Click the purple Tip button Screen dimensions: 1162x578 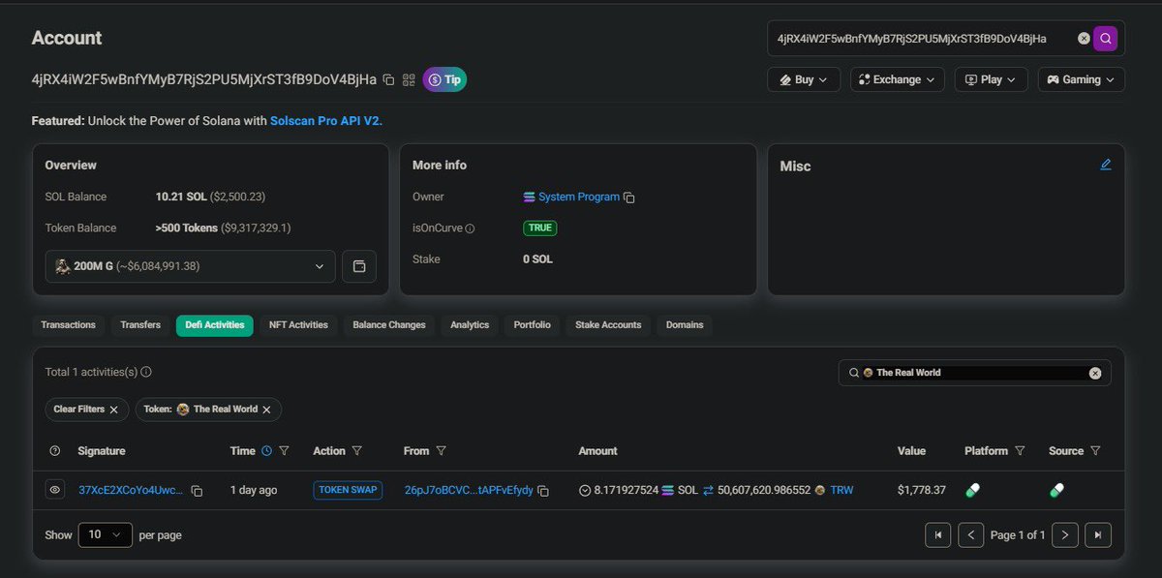pyautogui.click(x=444, y=79)
